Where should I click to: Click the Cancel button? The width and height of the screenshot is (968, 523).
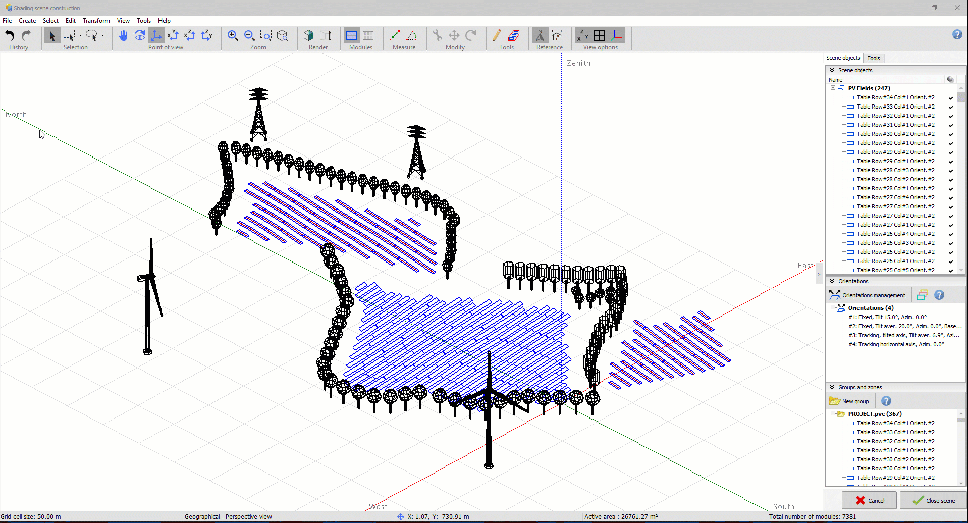pos(869,500)
